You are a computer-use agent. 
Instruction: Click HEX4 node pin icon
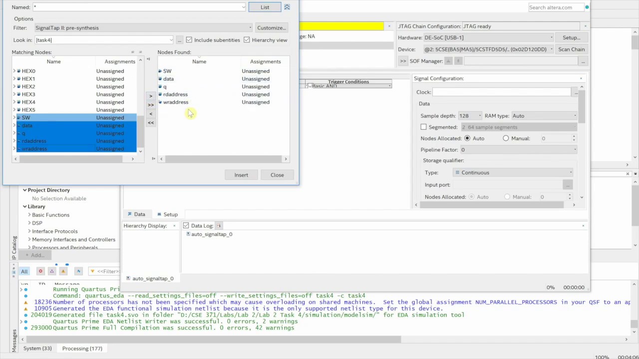[x=19, y=102]
